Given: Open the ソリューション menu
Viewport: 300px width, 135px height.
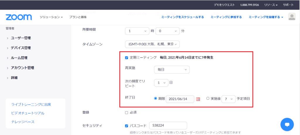Looking at the screenshot, I should 51,17.
